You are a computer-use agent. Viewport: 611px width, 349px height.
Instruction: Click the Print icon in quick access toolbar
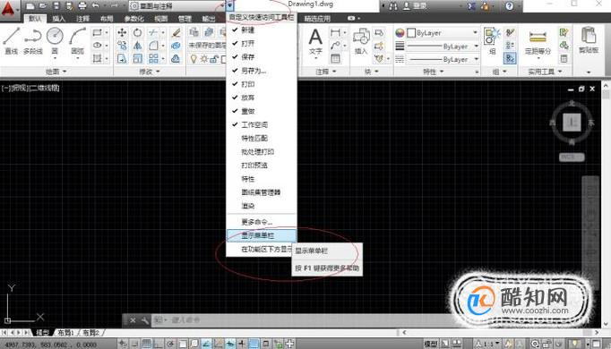pyautogui.click(x=82, y=6)
